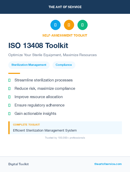
Task: Click Efficient Sterilization Management System text
Action: [45, 131]
